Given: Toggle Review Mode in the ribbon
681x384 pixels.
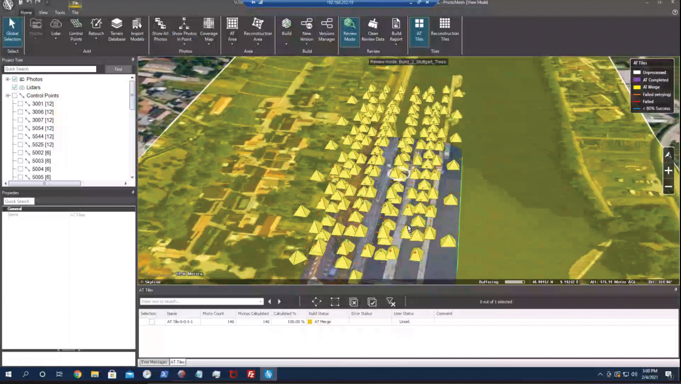Looking at the screenshot, I should [350, 29].
